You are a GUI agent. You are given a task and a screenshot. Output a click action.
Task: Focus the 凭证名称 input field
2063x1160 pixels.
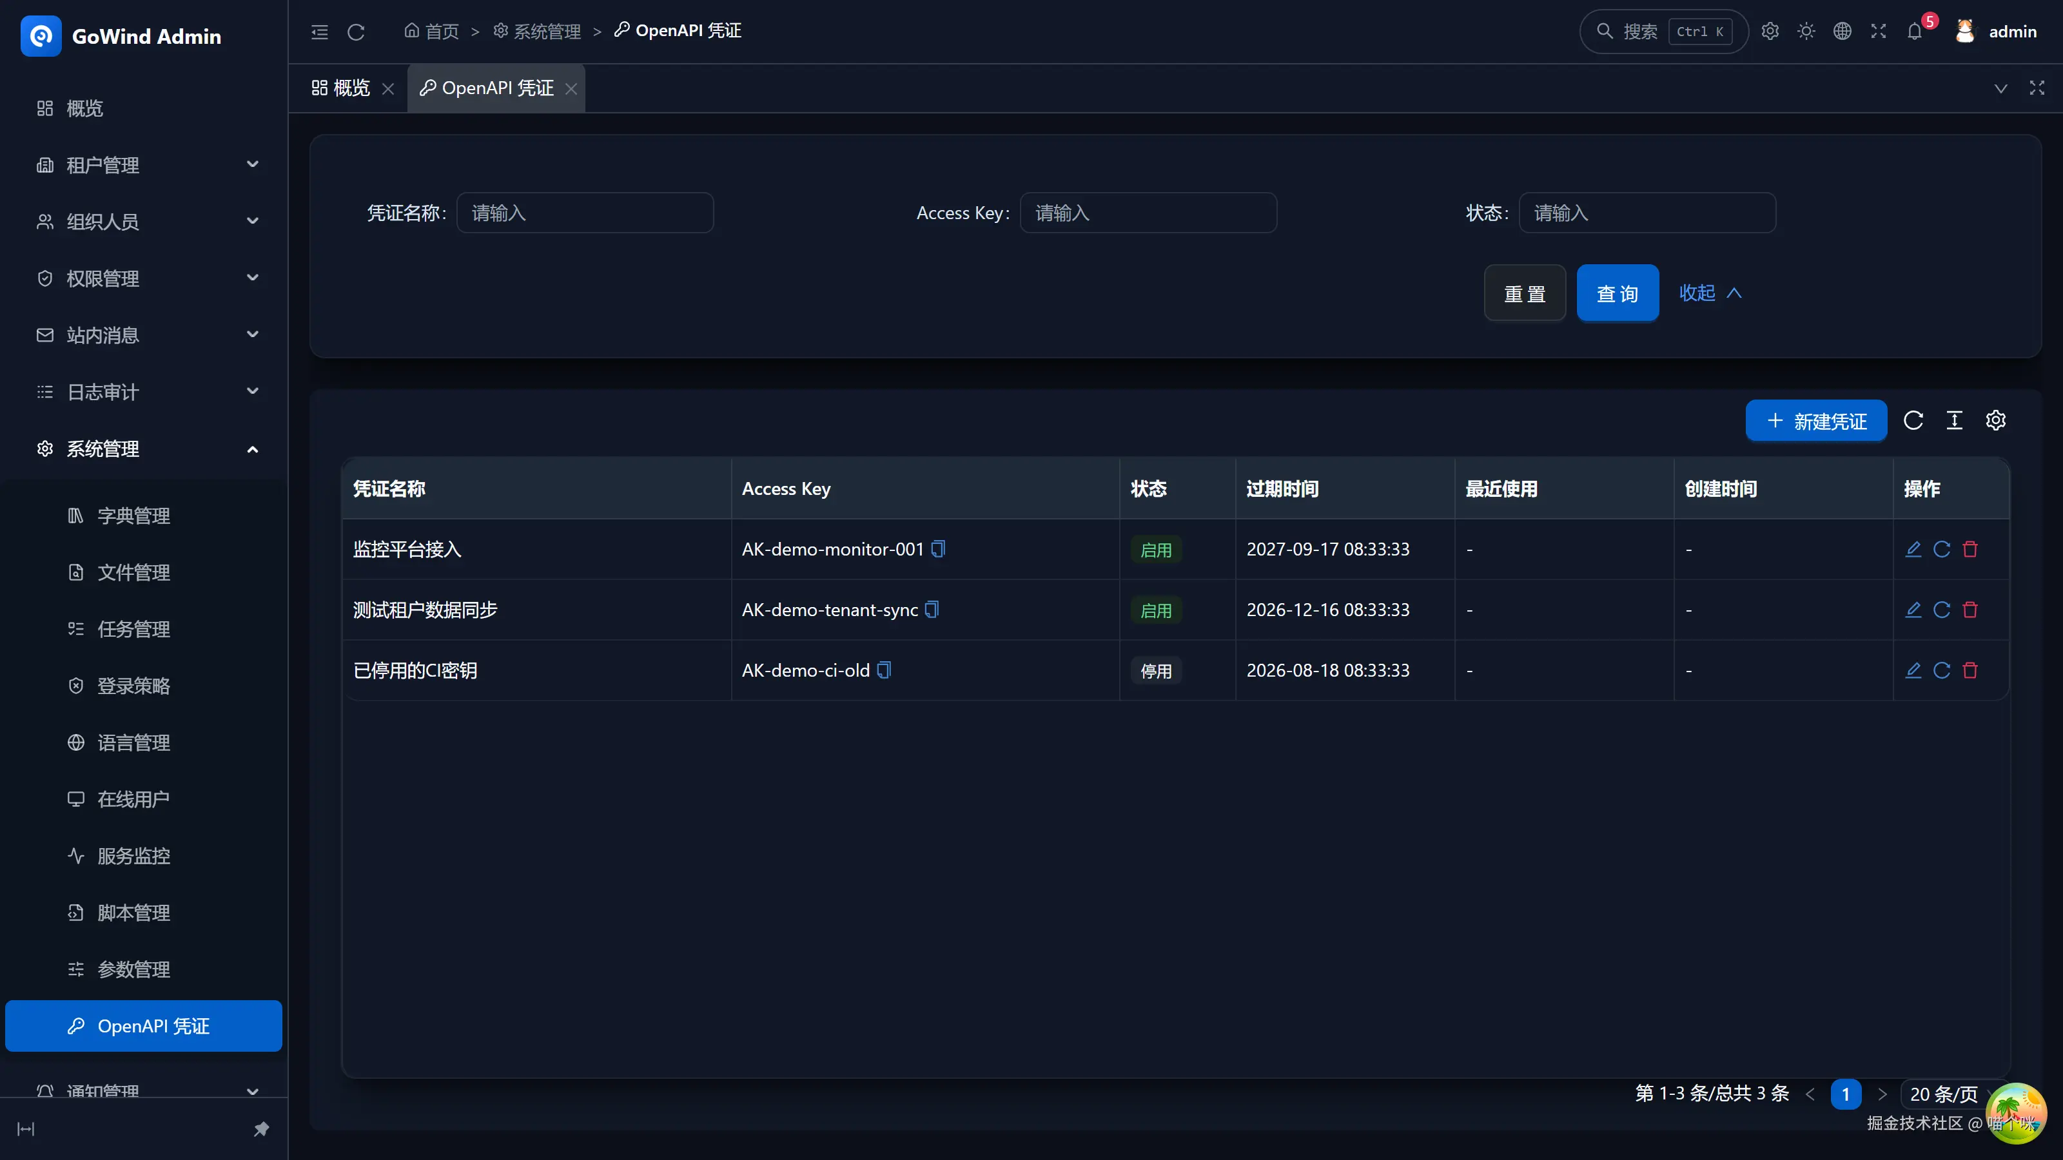[x=585, y=212]
